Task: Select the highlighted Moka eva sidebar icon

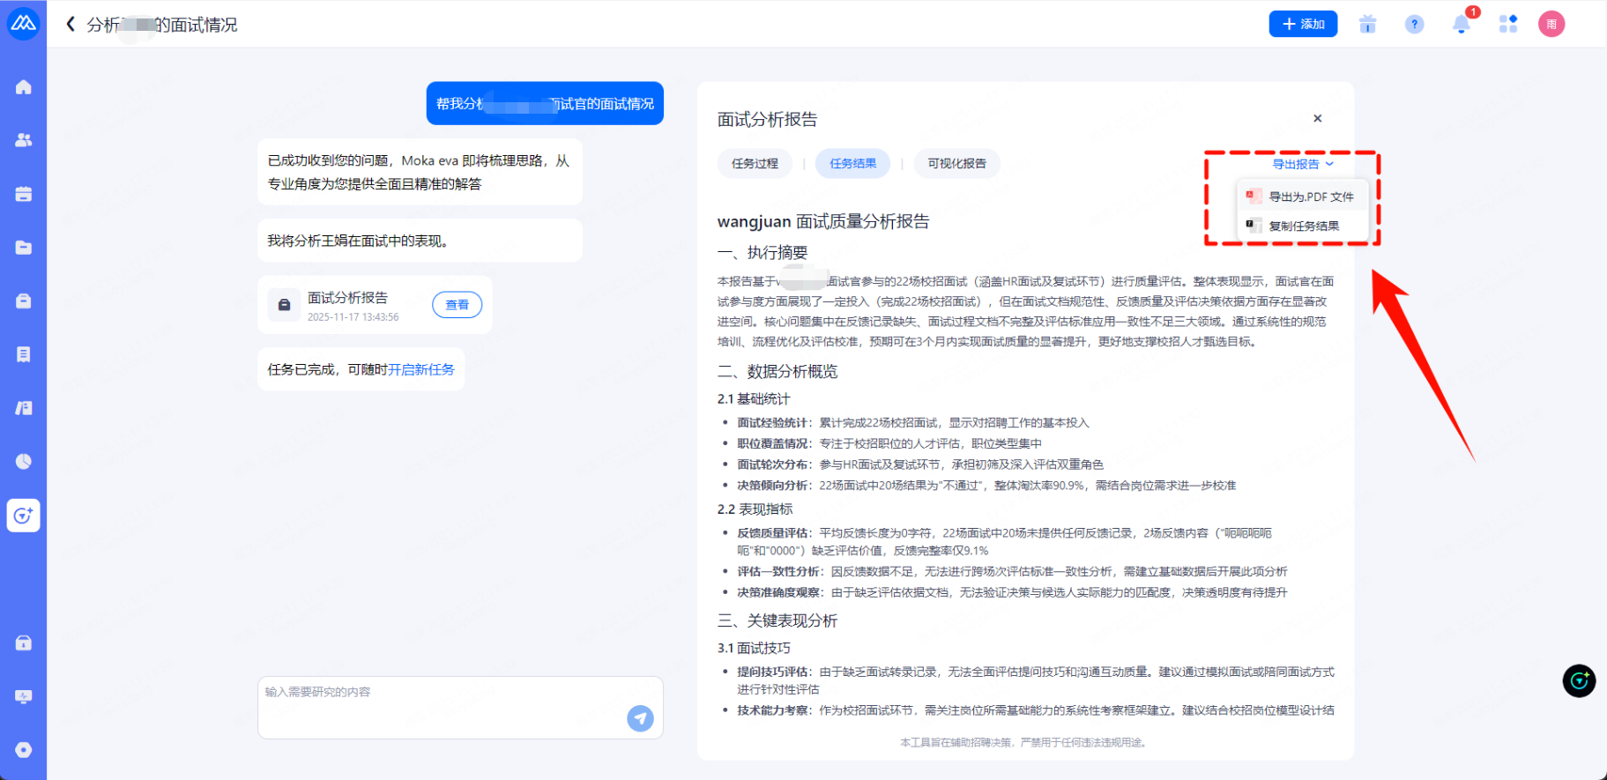Action: point(24,516)
